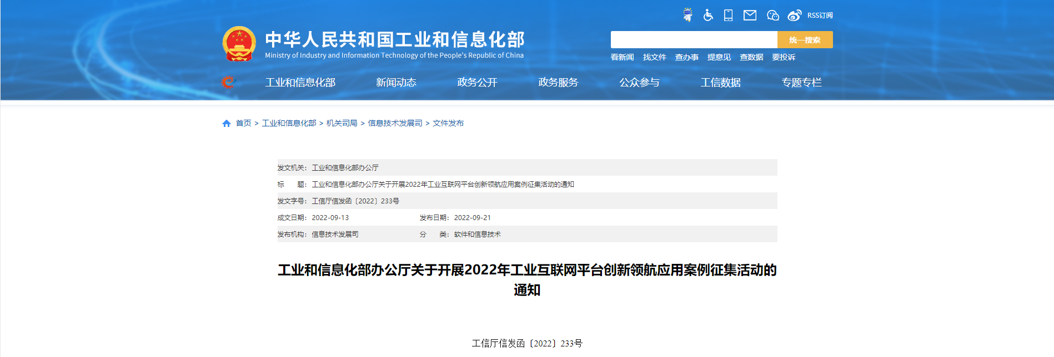The width and height of the screenshot is (1054, 357).
Task: Click the wheelchair accessibility icon
Action: point(708,15)
